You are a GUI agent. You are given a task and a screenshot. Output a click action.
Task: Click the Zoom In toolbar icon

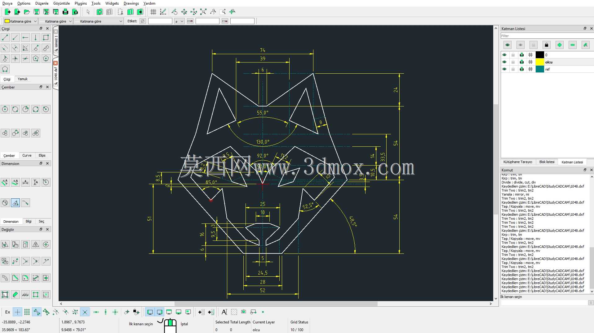[184, 12]
